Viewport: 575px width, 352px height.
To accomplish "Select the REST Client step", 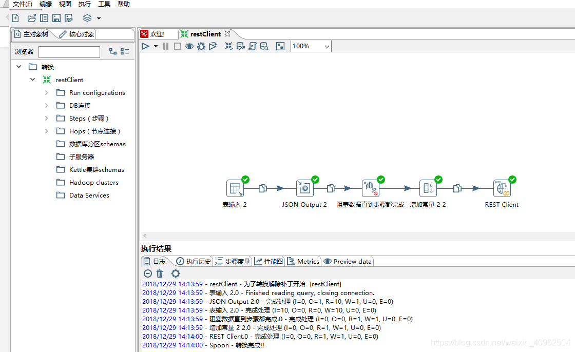I will tap(502, 188).
